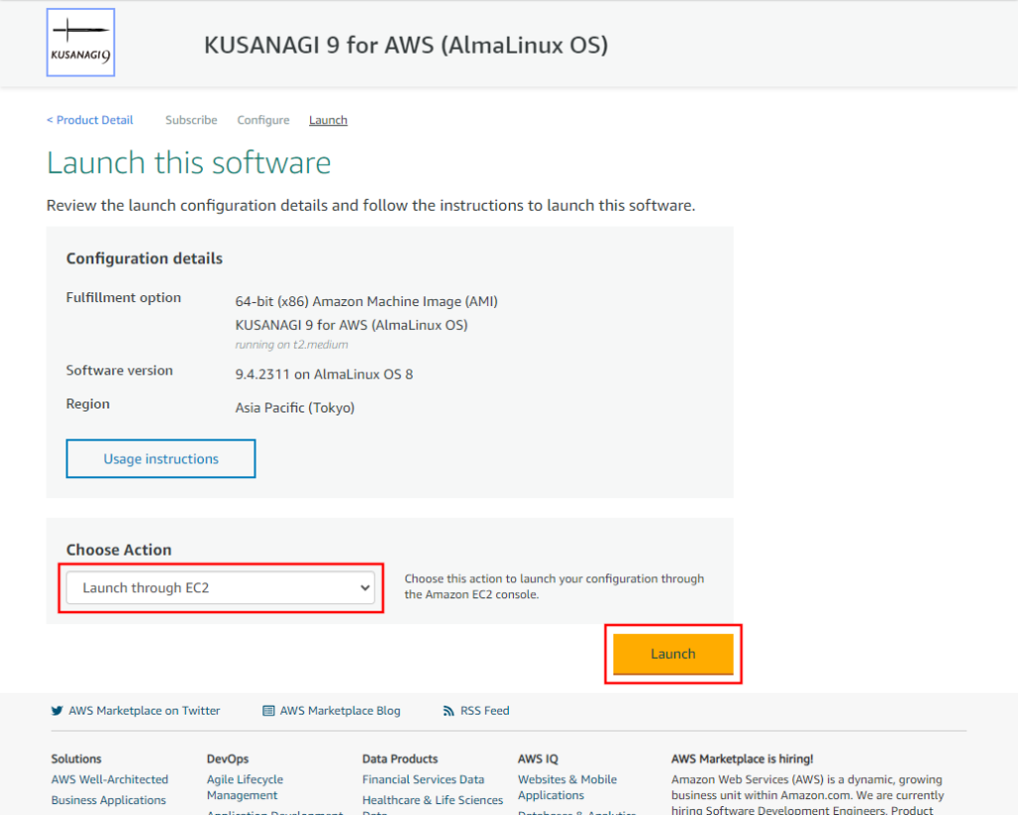1018x815 pixels.
Task: Open the Configure step tab
Action: click(262, 120)
